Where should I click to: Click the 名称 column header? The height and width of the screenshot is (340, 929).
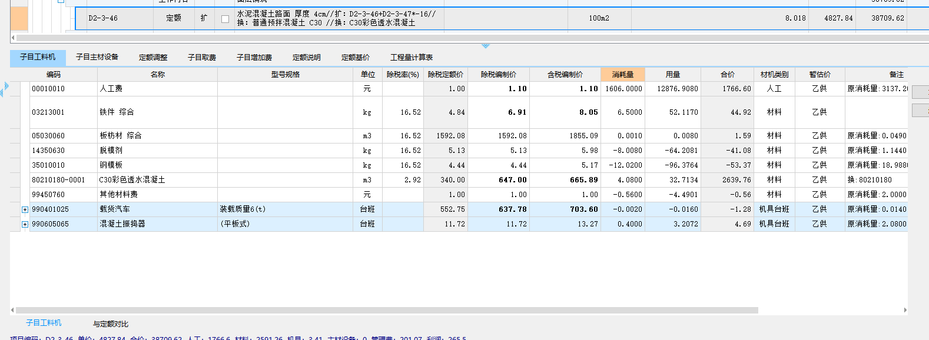click(x=158, y=75)
